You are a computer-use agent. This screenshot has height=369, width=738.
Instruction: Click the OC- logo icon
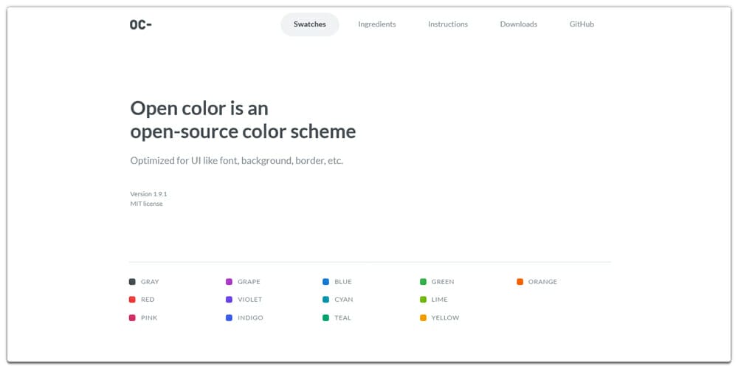(x=140, y=24)
